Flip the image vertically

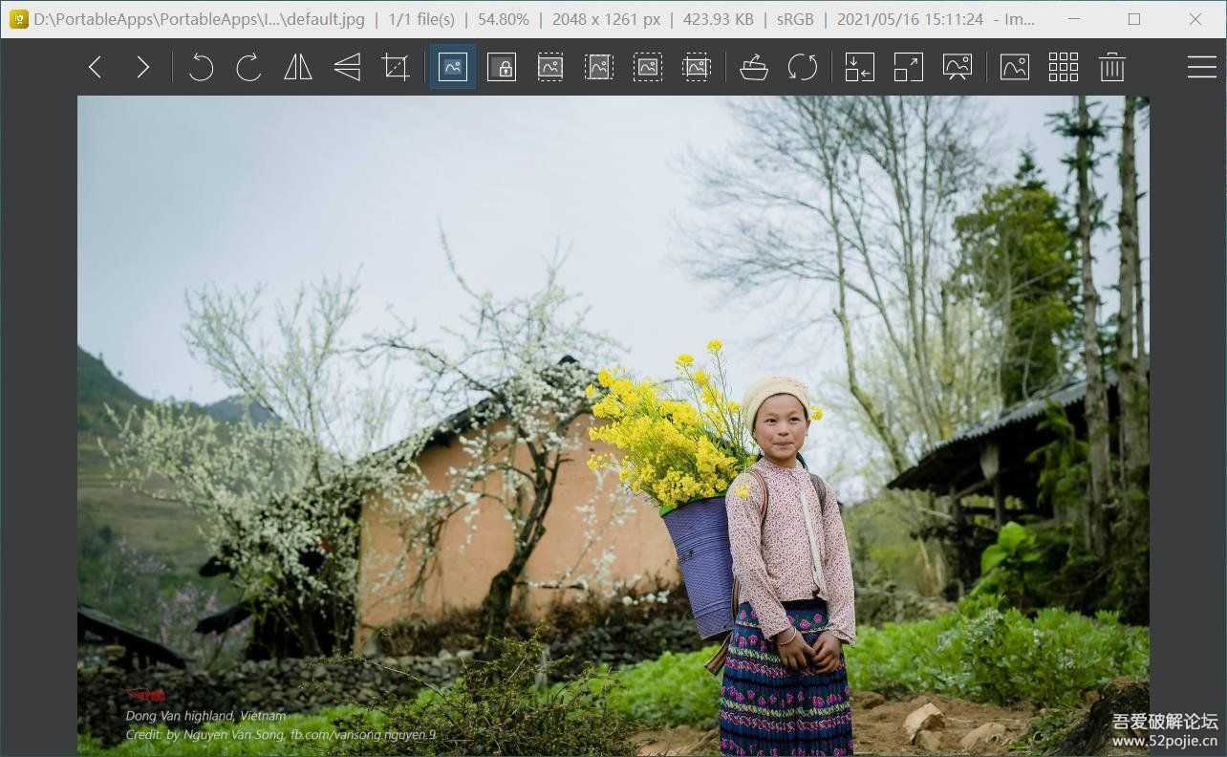(x=347, y=67)
